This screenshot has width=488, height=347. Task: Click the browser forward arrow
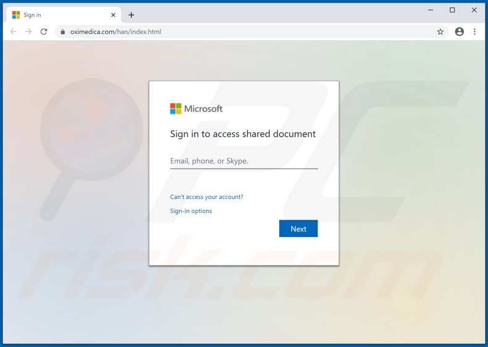(28, 31)
